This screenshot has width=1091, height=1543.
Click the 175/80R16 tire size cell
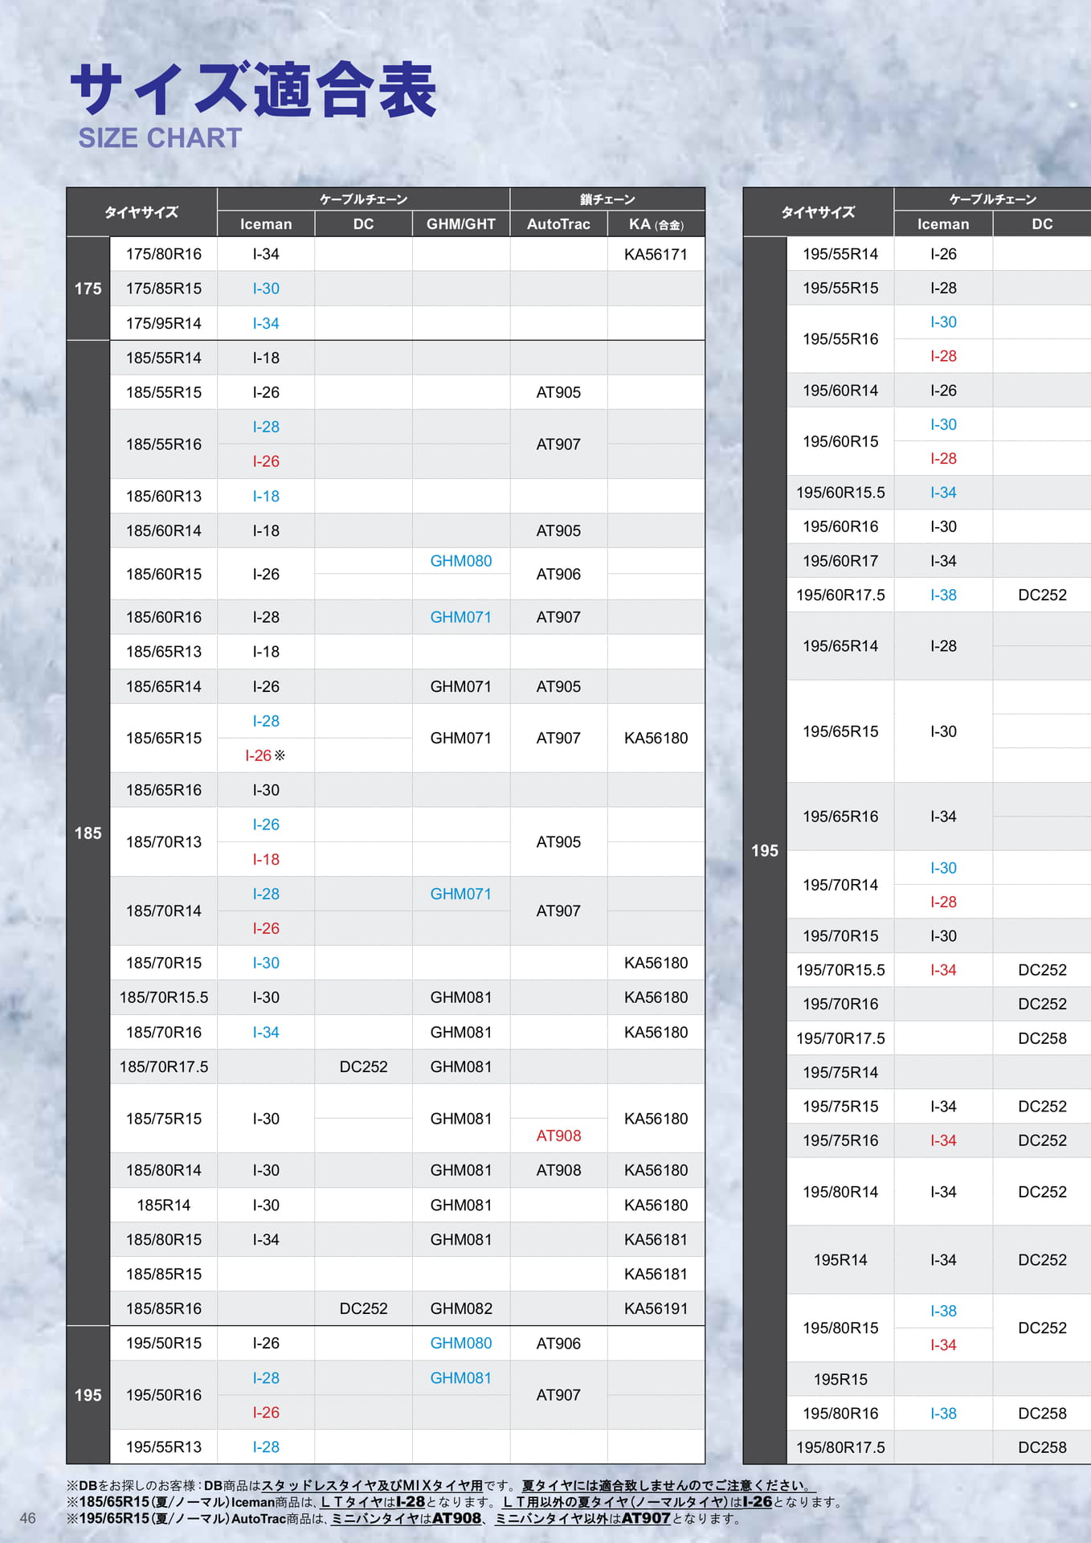pos(164,254)
